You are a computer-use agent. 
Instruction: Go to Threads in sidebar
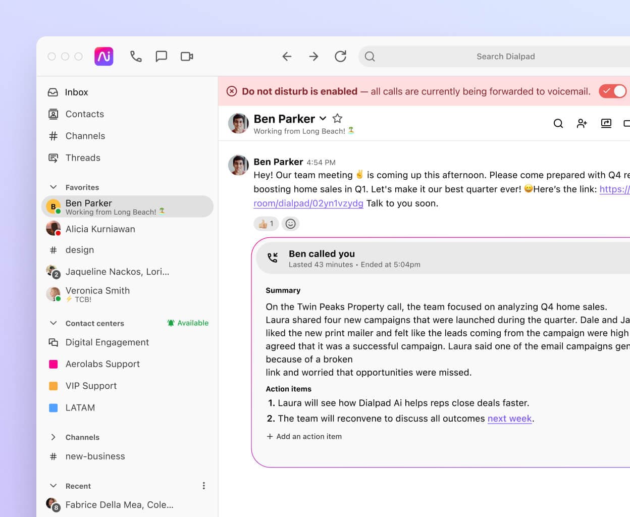[82, 158]
